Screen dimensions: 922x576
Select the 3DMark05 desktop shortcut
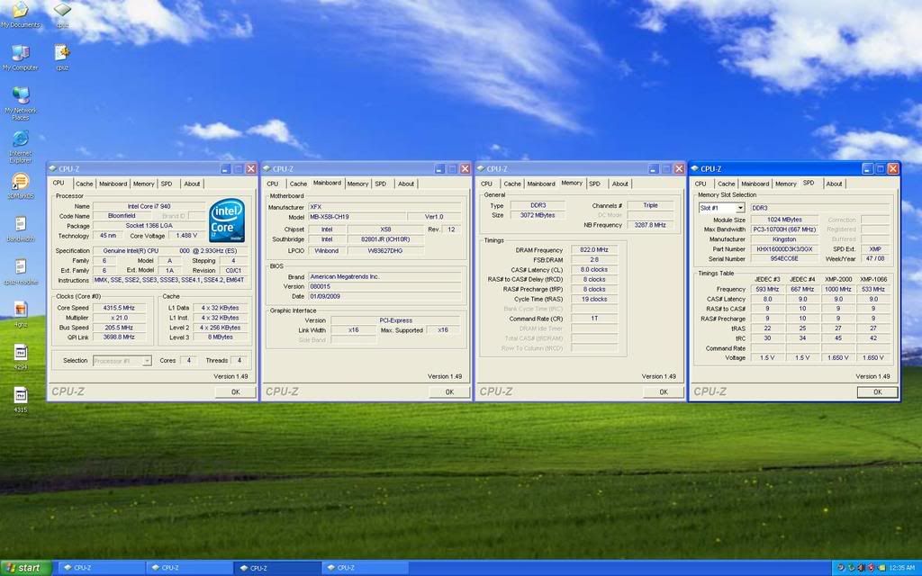click(21, 185)
